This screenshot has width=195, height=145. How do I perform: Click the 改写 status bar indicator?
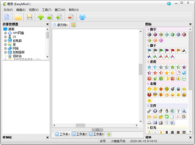(103, 141)
